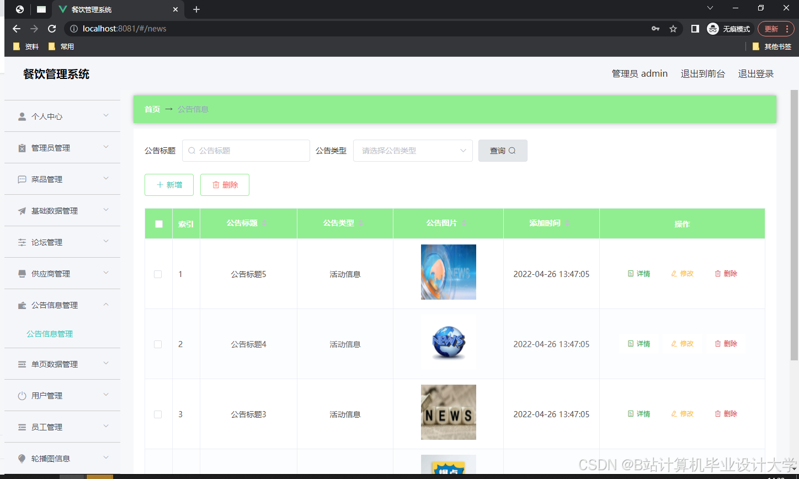799x479 pixels.
Task: Click the clipboard icon beside 管理员管理
Action: pos(22,148)
